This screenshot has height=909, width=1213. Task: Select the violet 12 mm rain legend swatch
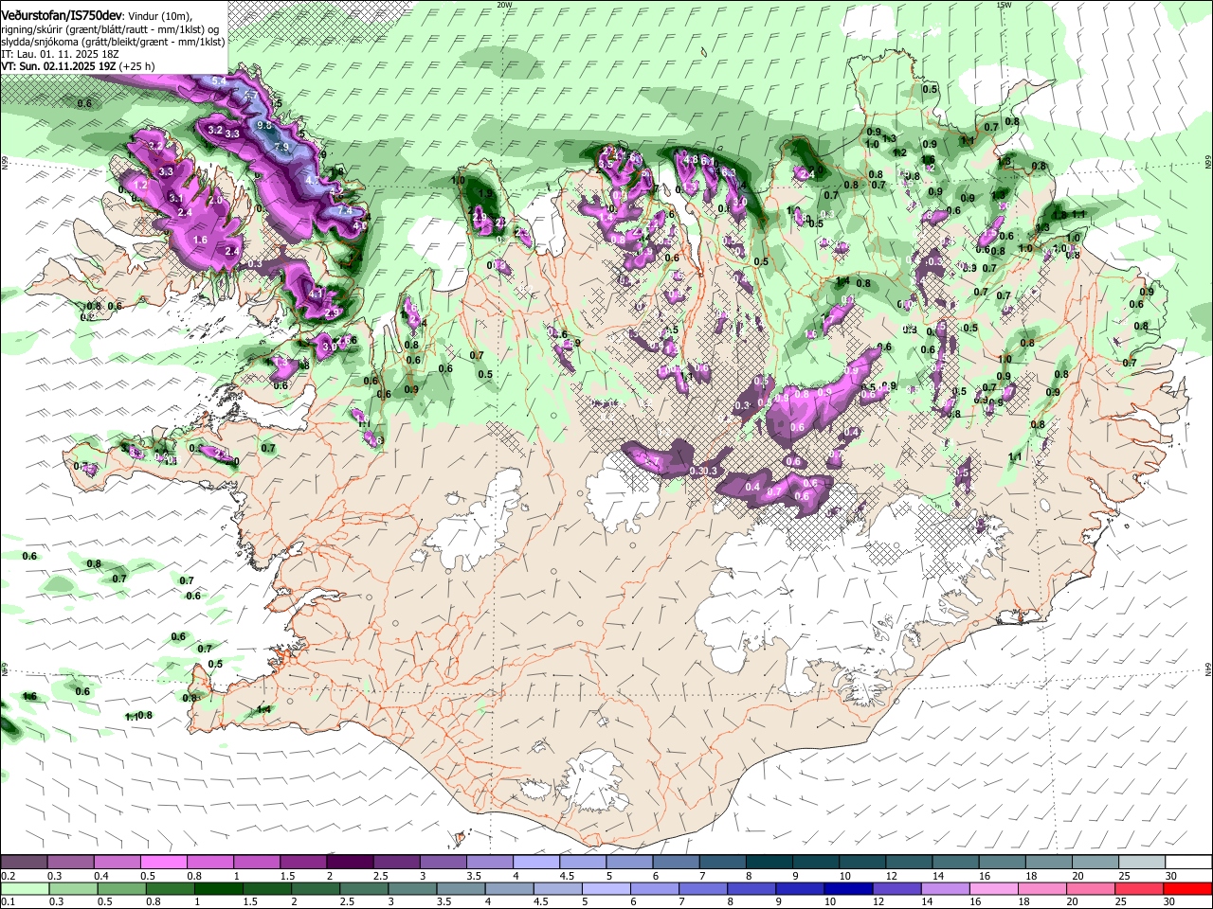click(x=896, y=888)
